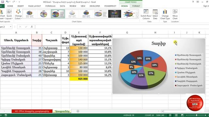The image size is (209, 117).
Task: Open Customize Quick Access Toolbar dropdown
Action: coord(19,2)
